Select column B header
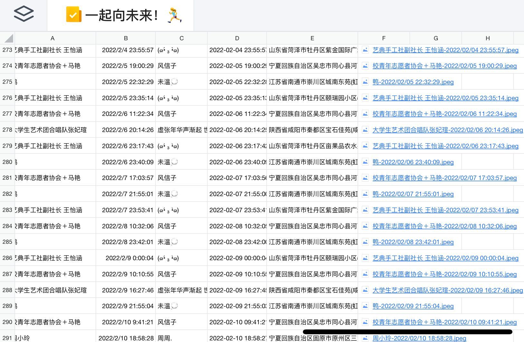This screenshot has height=342, width=524. [126, 38]
